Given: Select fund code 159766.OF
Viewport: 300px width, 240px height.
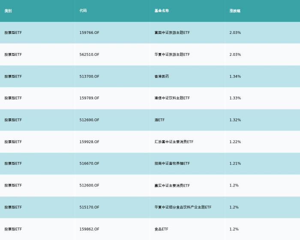Looking at the screenshot, I should pos(89,33).
